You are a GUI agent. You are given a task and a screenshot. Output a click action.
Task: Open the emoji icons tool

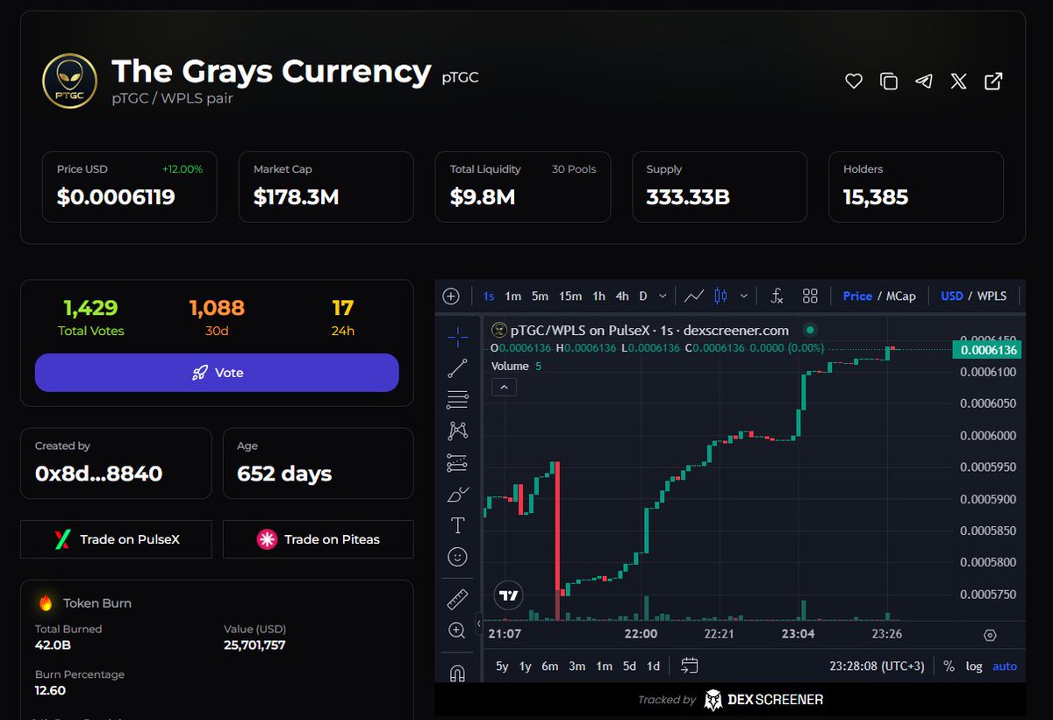tap(457, 557)
